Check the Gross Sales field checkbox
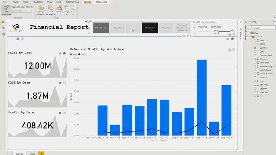Image resolution: width=276 pixels, height=155 pixels. click(255, 62)
